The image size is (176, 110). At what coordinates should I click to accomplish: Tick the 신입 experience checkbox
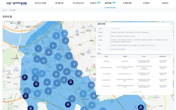(x=111, y=49)
